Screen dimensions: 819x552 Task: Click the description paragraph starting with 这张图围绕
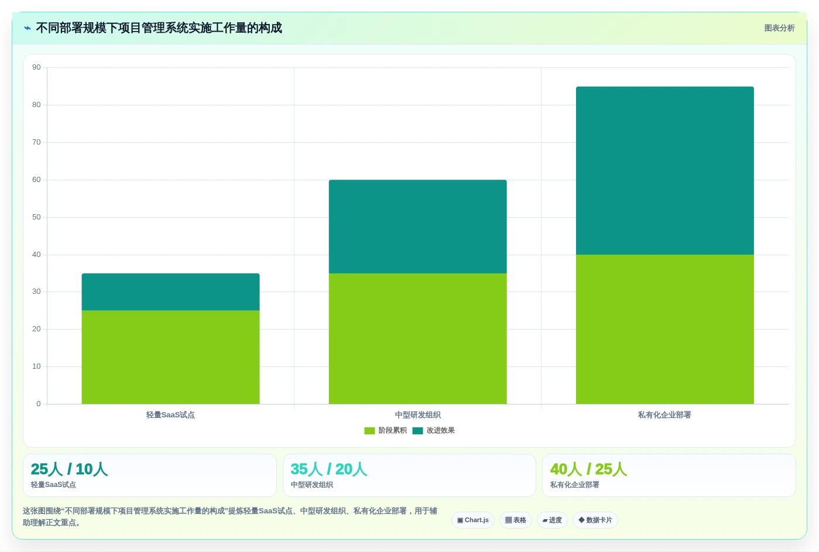coord(231,517)
